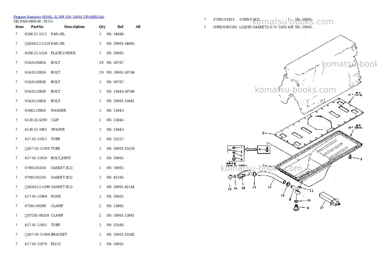377x267 pixels.
Task: Click serial range SN: 25583-
Action: [x=115, y=225]
